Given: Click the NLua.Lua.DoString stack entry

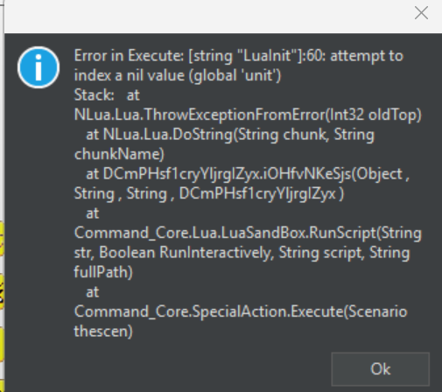Looking at the screenshot, I should pyautogui.click(x=230, y=135).
